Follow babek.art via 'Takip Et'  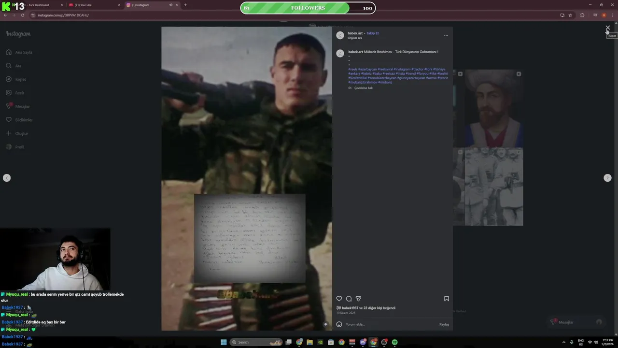(x=373, y=33)
